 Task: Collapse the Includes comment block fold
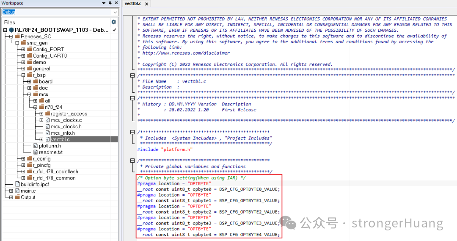[x=132, y=132]
